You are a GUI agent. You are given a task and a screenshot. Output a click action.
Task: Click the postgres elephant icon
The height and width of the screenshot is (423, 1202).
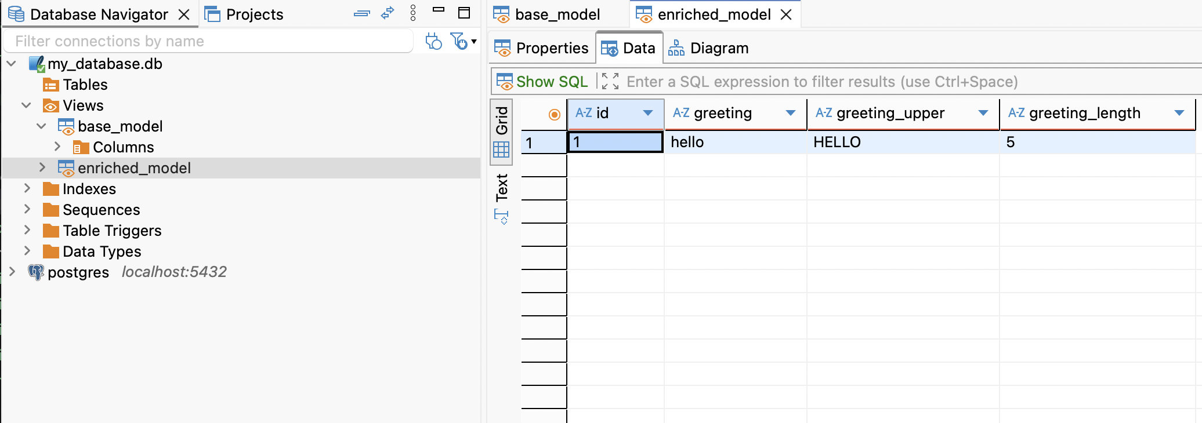[36, 272]
